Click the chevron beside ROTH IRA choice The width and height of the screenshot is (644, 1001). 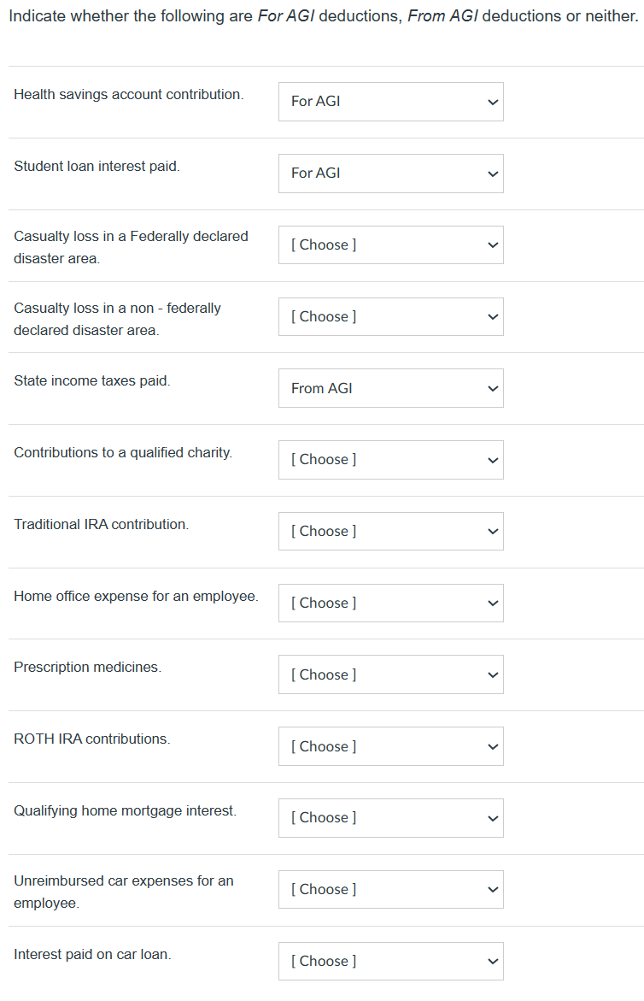tap(492, 746)
